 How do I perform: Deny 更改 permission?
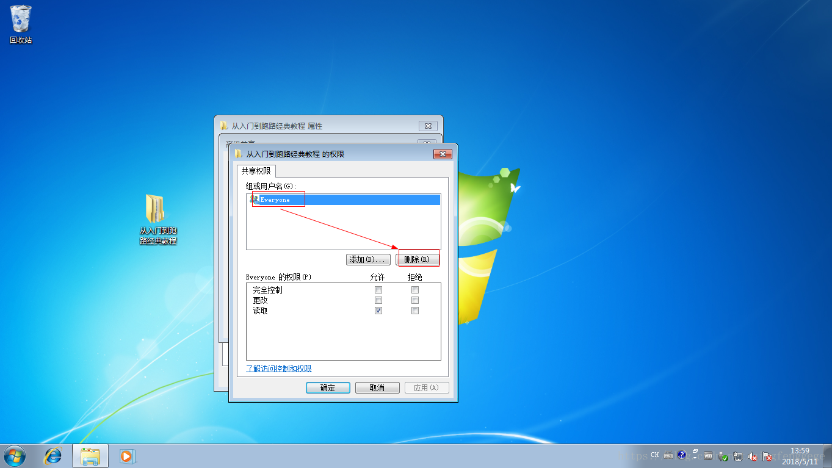(x=415, y=300)
